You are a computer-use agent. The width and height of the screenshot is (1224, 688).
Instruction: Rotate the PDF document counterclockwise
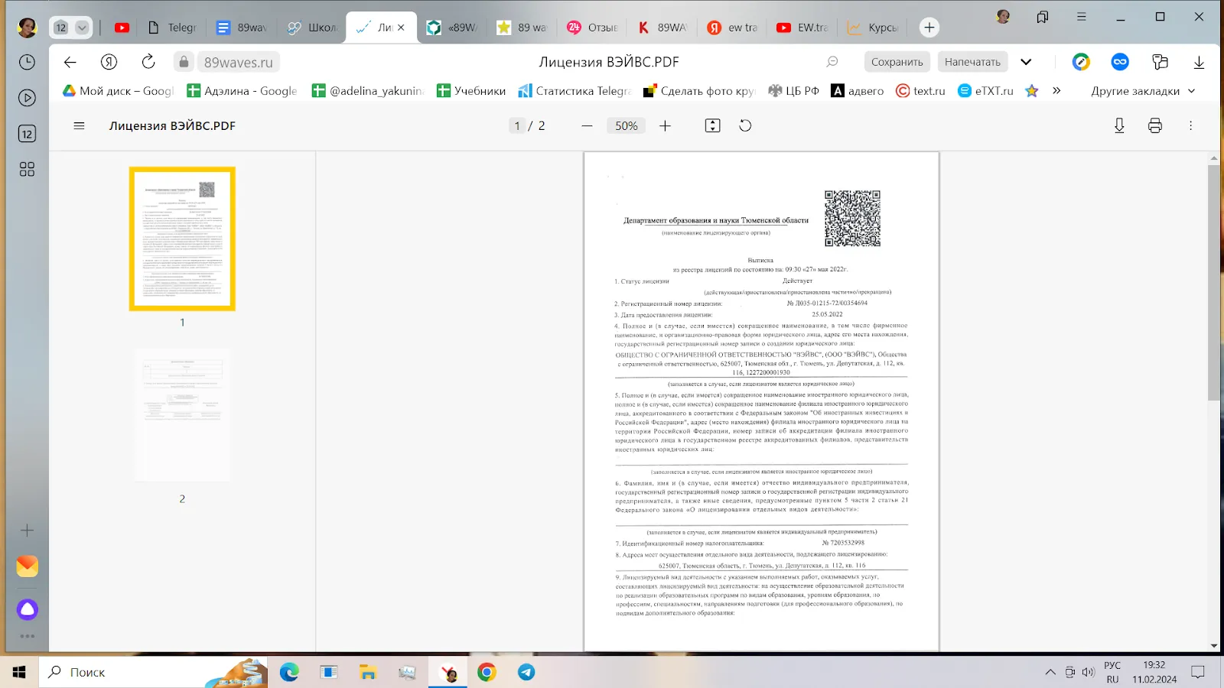[x=745, y=125]
